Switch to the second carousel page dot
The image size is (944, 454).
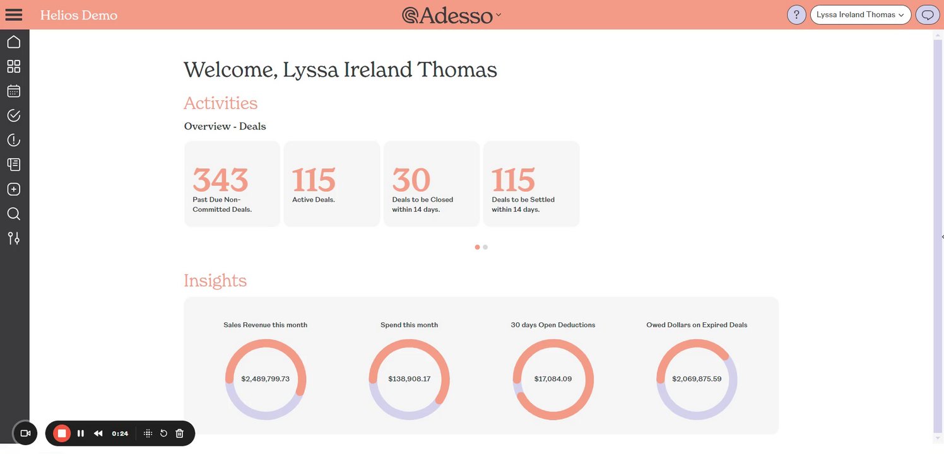coord(485,247)
